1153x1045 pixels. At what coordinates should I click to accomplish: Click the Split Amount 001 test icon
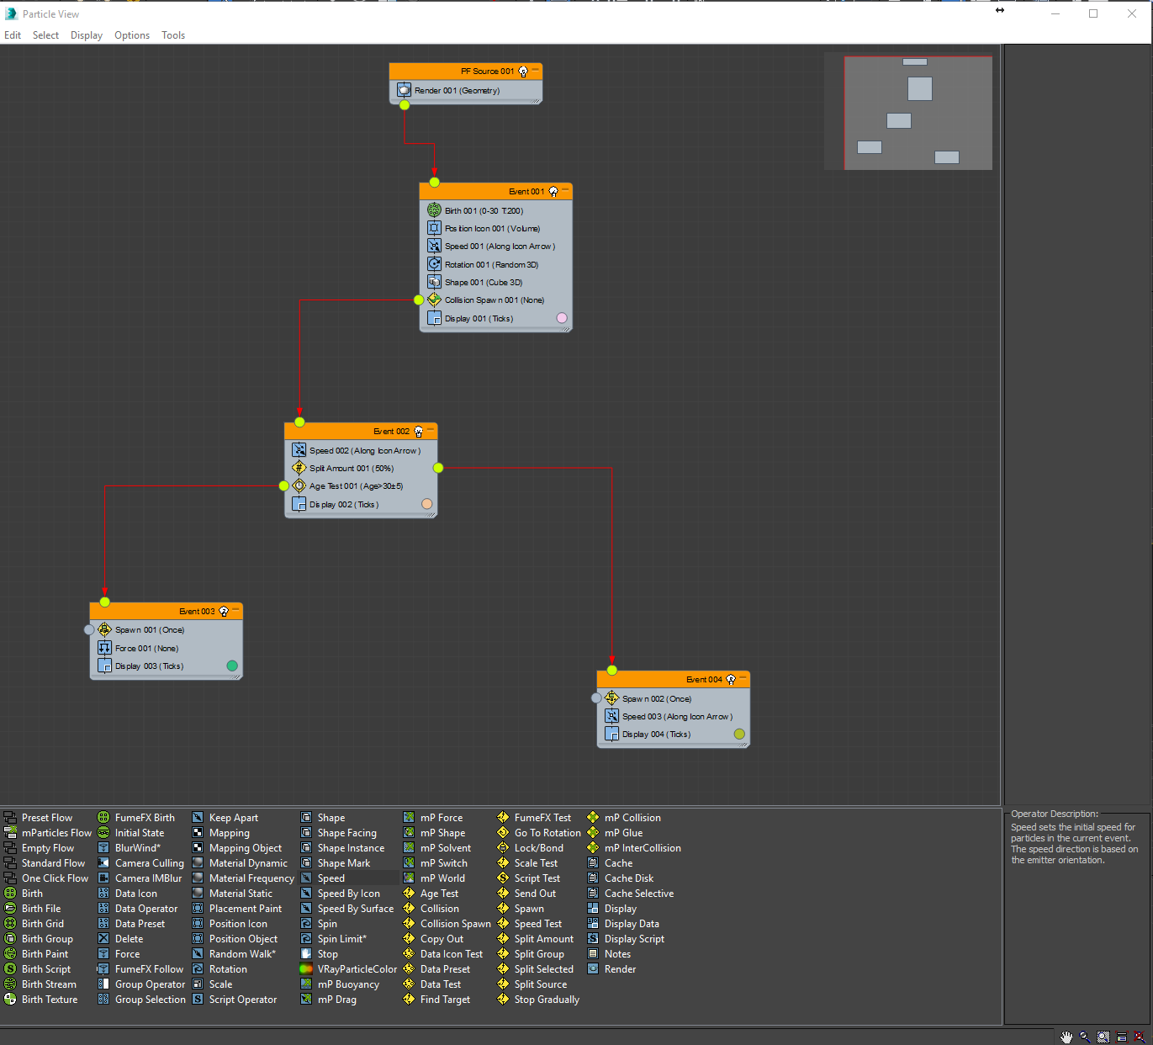pos(299,468)
